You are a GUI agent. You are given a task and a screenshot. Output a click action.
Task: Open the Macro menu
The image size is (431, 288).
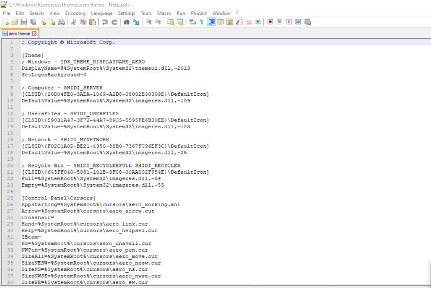pyautogui.click(x=164, y=13)
